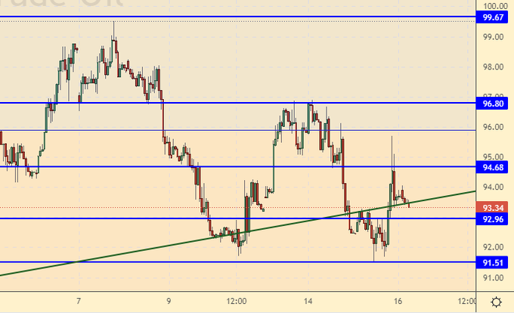Select the 94.68 price level tag
This screenshot has height=313, width=514.
[494, 166]
